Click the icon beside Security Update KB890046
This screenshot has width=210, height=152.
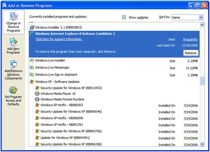click(37, 111)
